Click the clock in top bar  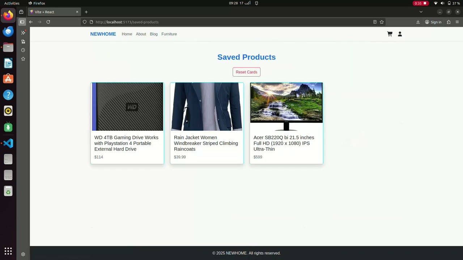click(x=239, y=3)
